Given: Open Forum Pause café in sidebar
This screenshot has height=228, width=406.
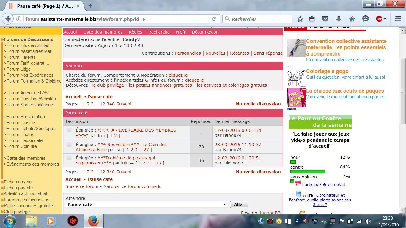Looking at the screenshot, I should tap(24, 140).
